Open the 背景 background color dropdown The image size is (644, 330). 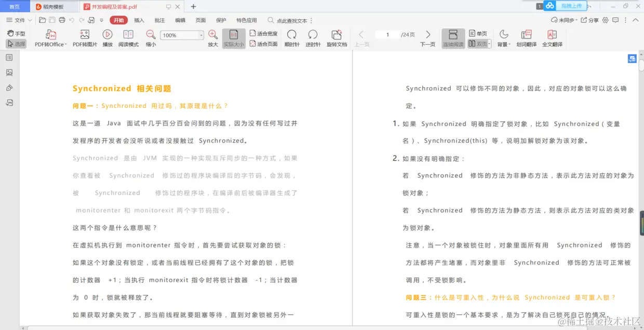[503, 38]
